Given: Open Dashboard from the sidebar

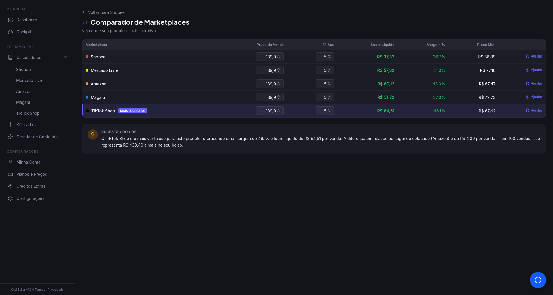Looking at the screenshot, I should 27,20.
